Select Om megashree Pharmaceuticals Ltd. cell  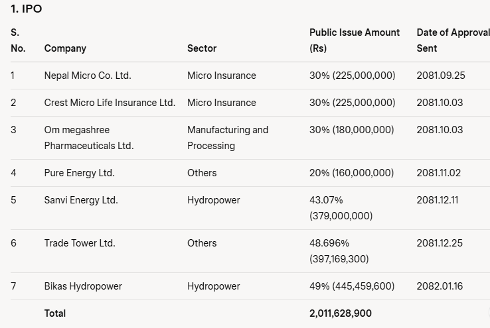click(89, 138)
